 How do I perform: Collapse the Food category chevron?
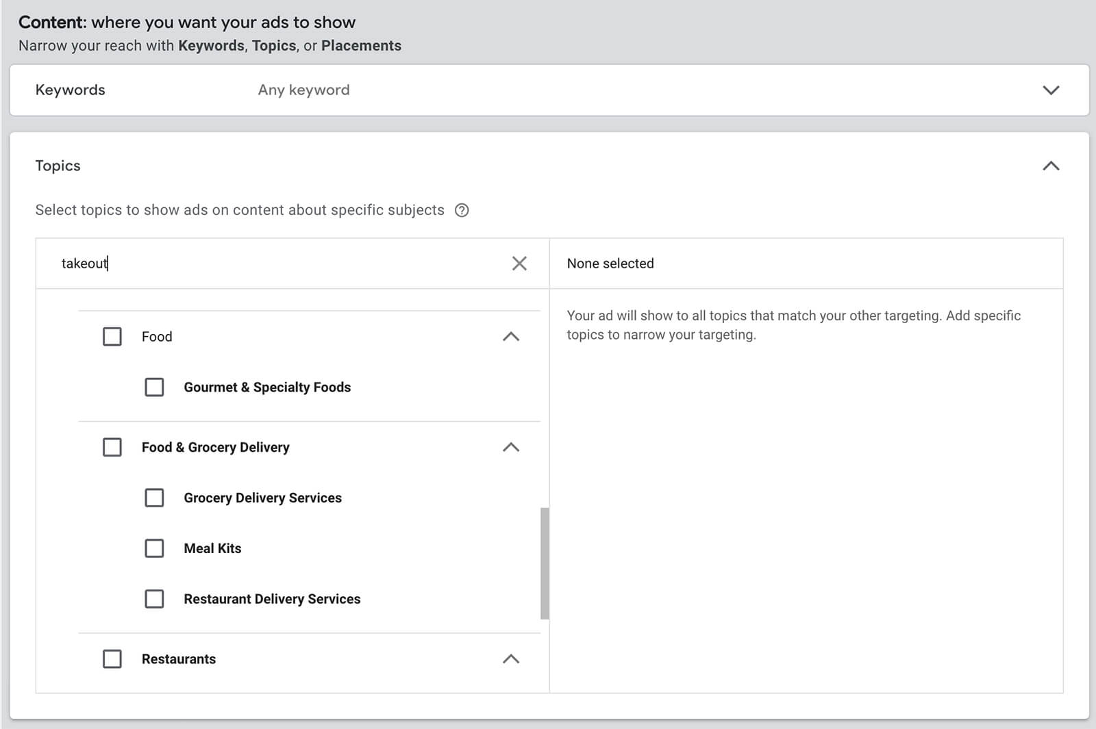tap(511, 337)
